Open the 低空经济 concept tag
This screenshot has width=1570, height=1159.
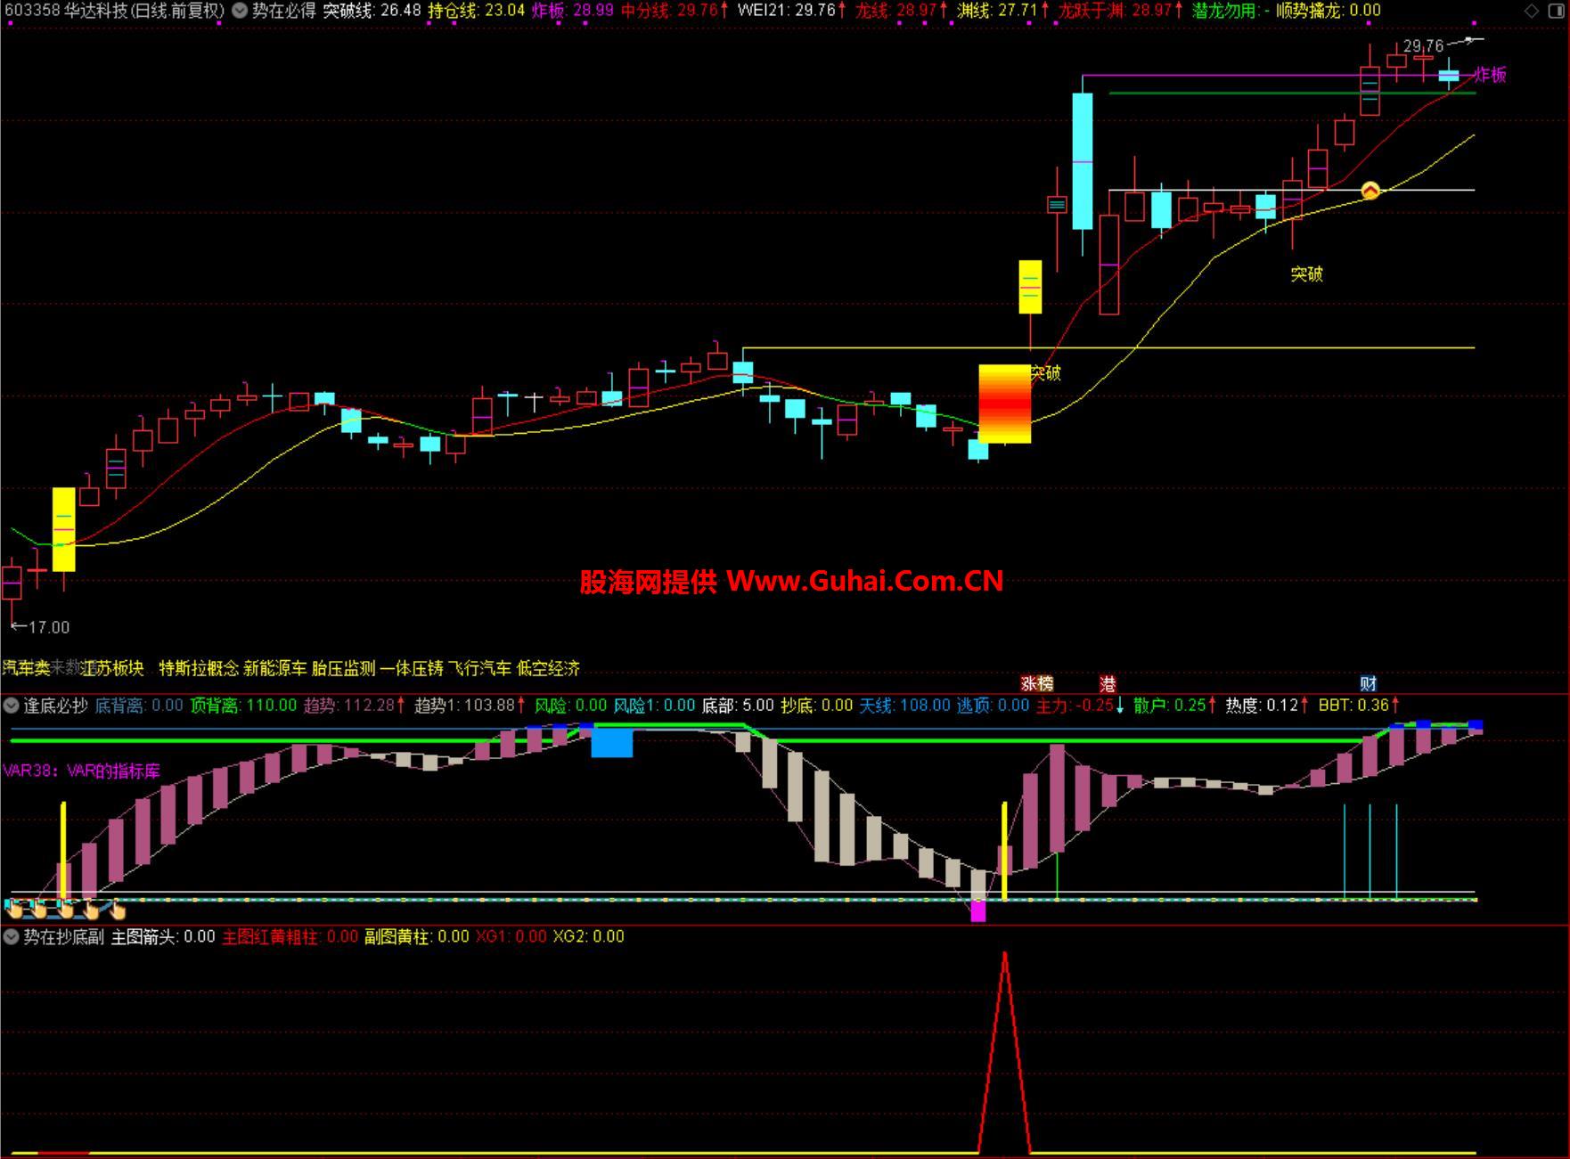tap(548, 667)
